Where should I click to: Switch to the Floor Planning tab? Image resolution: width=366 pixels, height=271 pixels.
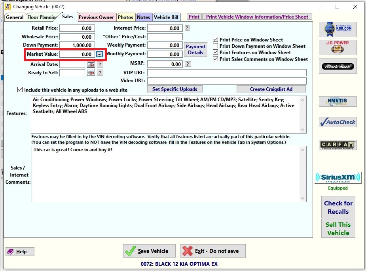tap(42, 17)
